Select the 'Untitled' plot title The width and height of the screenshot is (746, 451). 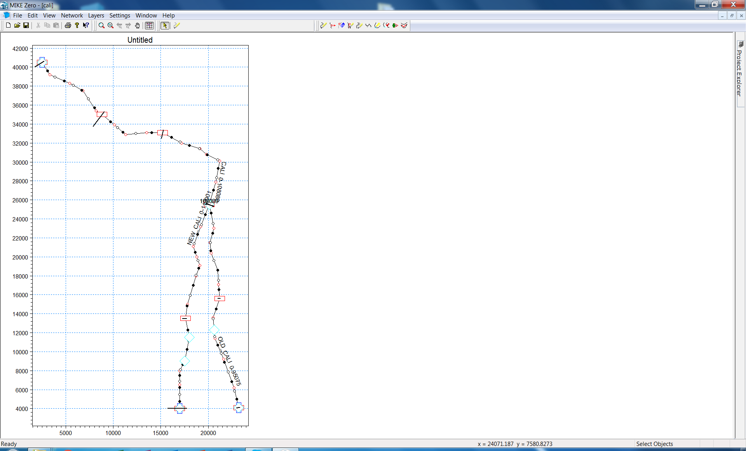140,40
